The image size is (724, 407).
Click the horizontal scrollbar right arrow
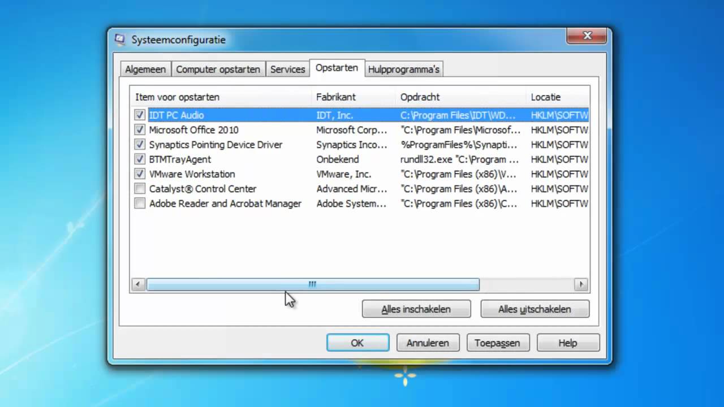coord(581,284)
